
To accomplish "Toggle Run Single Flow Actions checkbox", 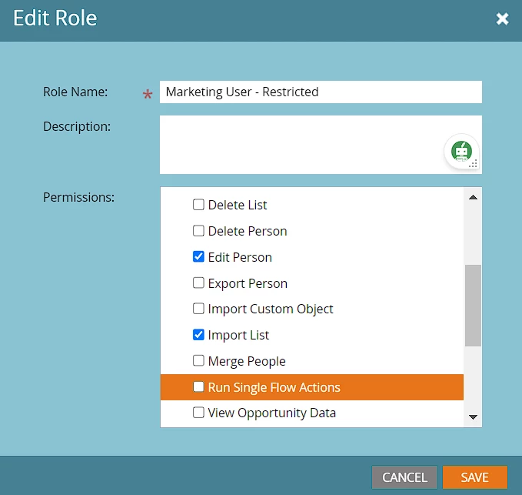I will 198,387.
